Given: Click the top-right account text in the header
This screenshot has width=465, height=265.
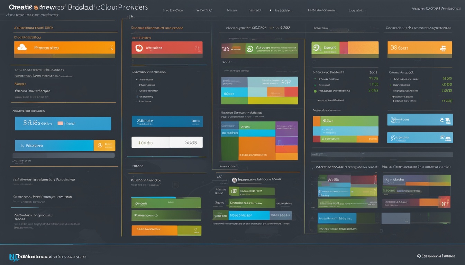Looking at the screenshot, I should coord(436,8).
